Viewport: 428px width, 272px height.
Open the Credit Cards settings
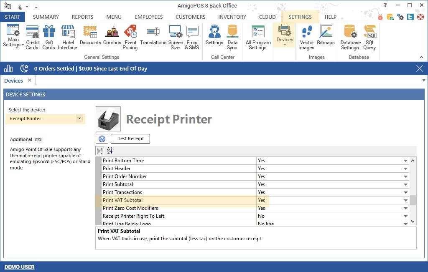32,37
